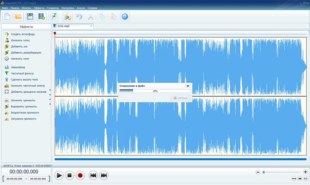The height and width of the screenshot is (185, 310).
Task: Open the Эффекты menu
Action: [x=39, y=8]
